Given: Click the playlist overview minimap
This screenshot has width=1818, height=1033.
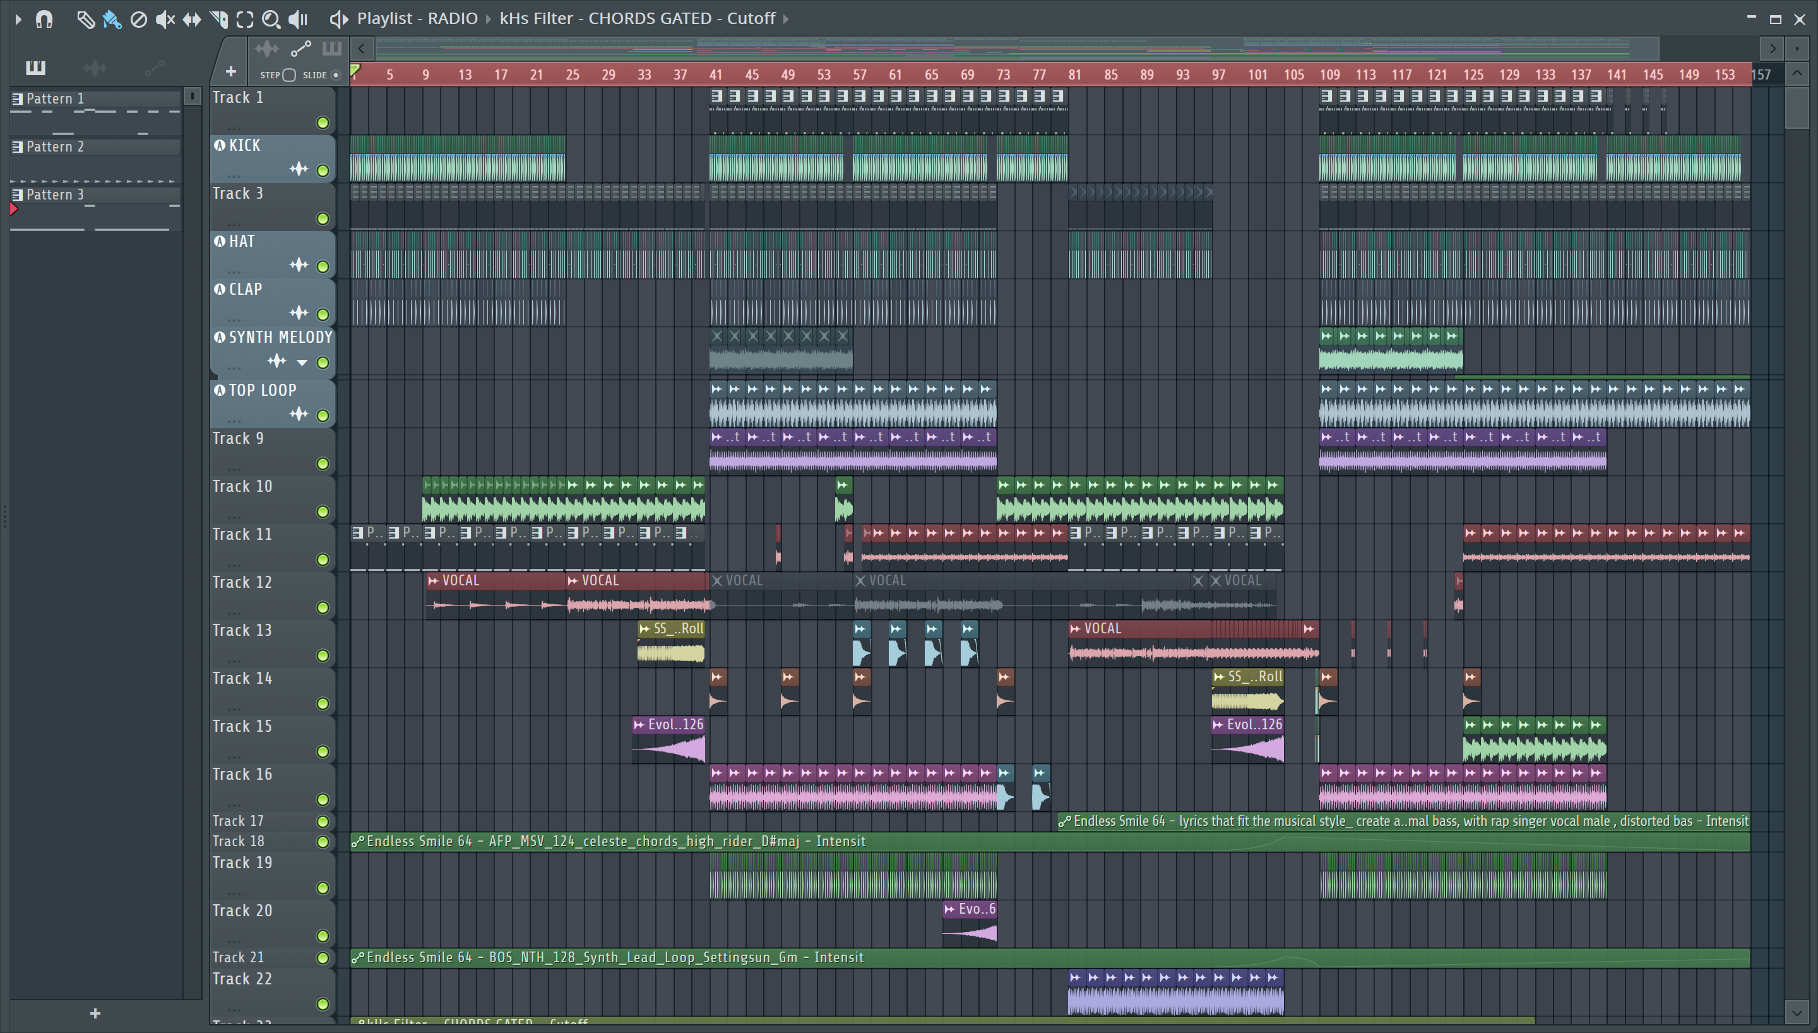Looking at the screenshot, I should click(x=1017, y=48).
